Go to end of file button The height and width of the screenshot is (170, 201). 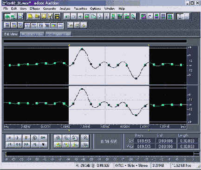click(35, 144)
